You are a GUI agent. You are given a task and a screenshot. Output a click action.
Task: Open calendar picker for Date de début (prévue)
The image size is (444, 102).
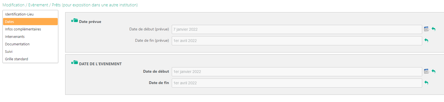point(427,29)
